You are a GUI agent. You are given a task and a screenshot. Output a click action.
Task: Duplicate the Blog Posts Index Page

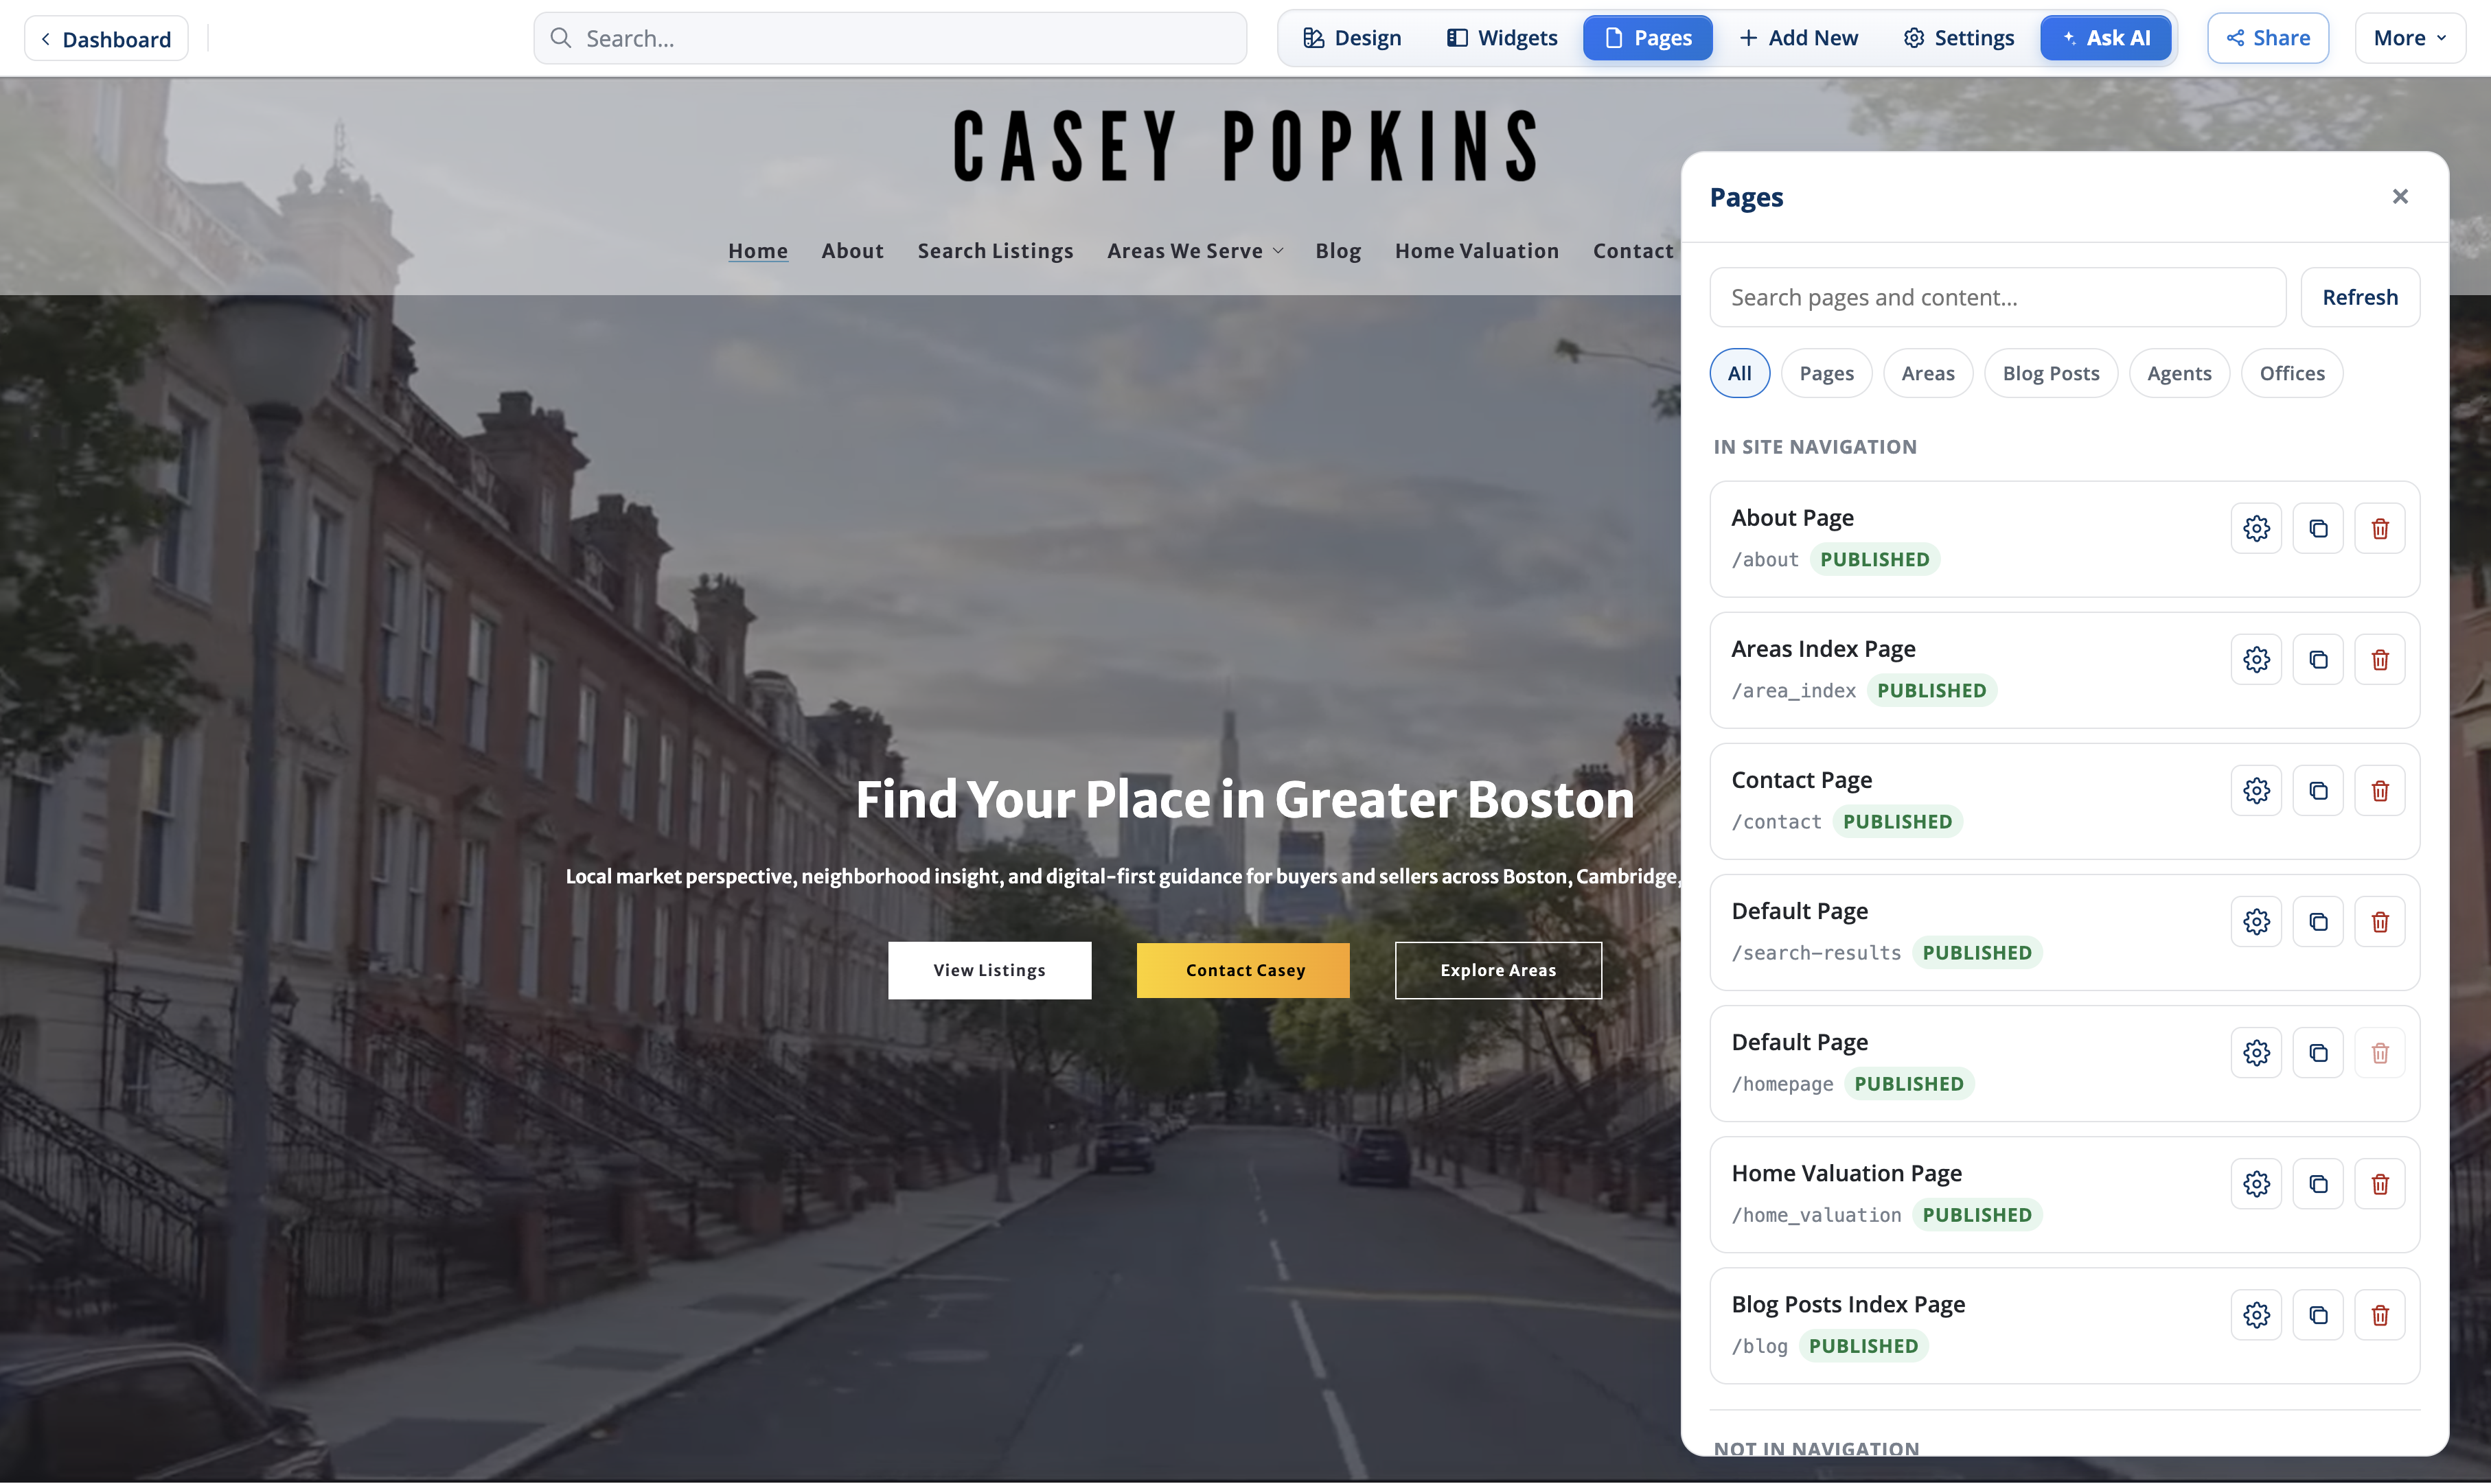click(2318, 1314)
